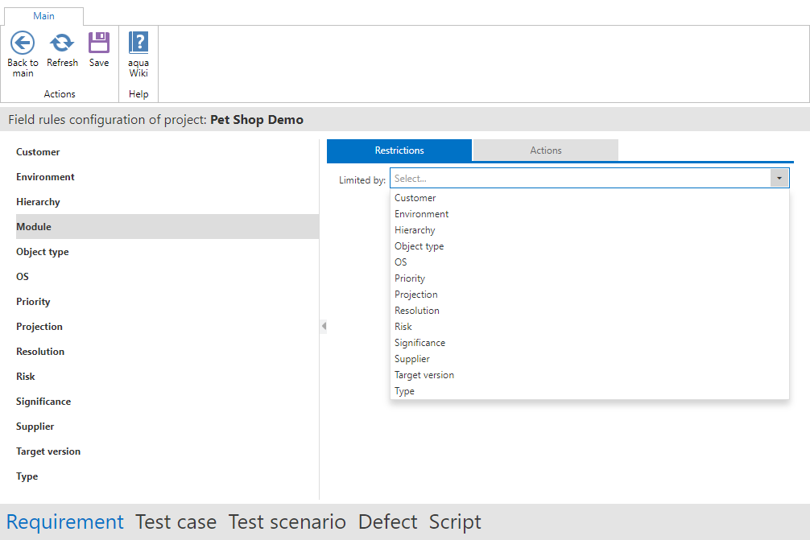Screen dimensions: 810x540
Task: Select the Environment field in the left list
Action: coord(45,177)
